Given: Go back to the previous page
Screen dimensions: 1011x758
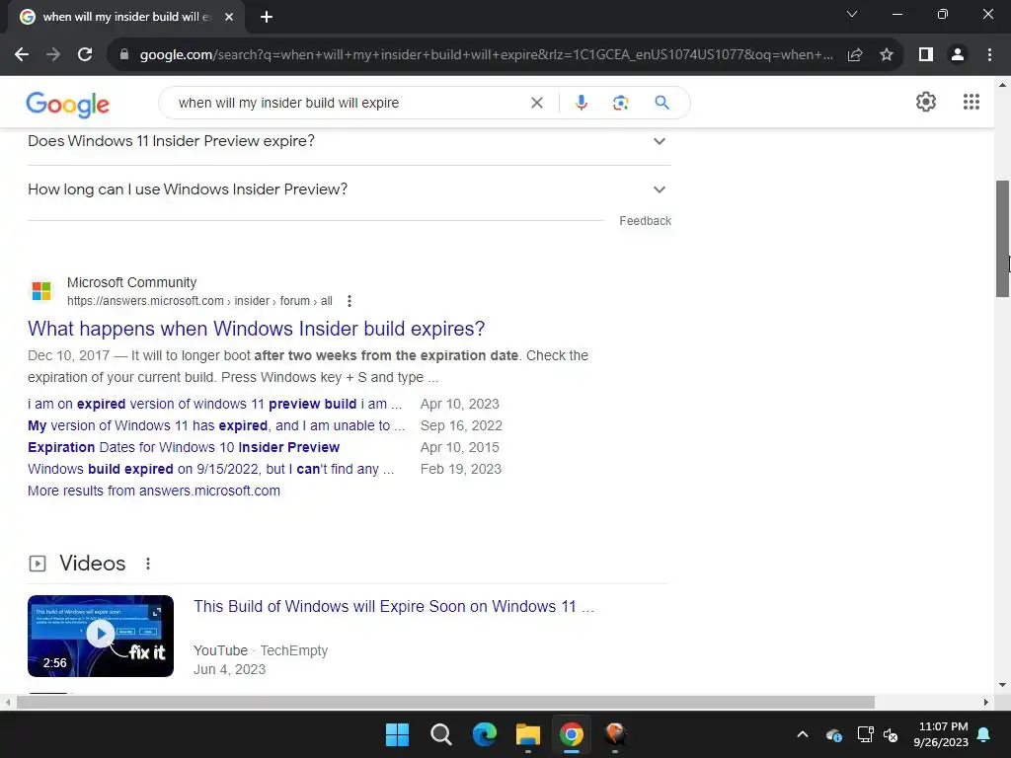Looking at the screenshot, I should coord(22,55).
